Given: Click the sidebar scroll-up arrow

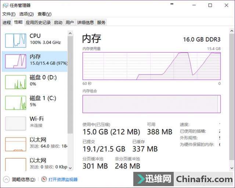Looking at the screenshot, I should pos(70,33).
